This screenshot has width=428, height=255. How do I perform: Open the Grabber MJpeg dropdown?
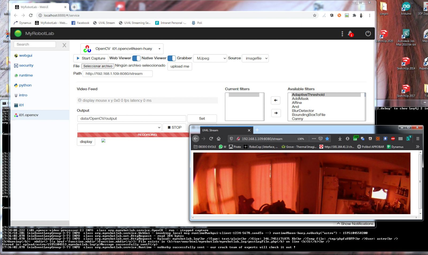point(210,58)
